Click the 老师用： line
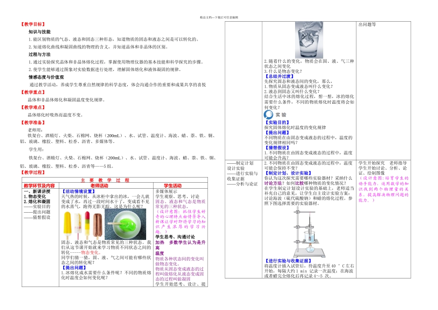This screenshot has width=438, height=310. pos(36,130)
